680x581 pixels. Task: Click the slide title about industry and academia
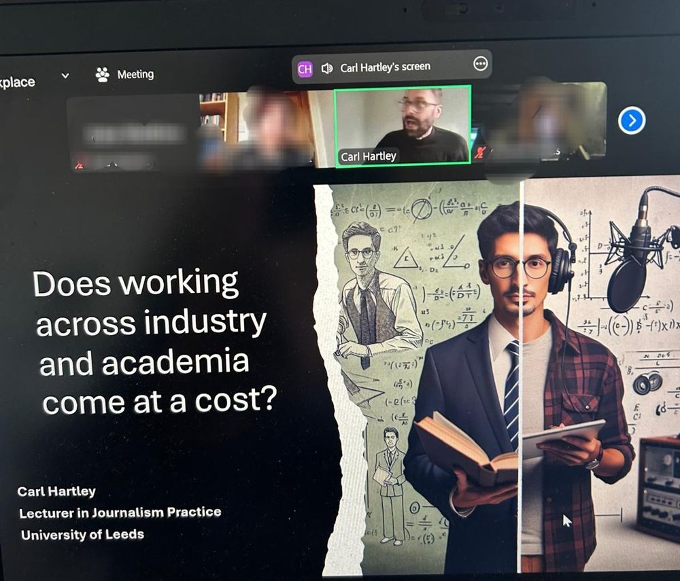154,342
